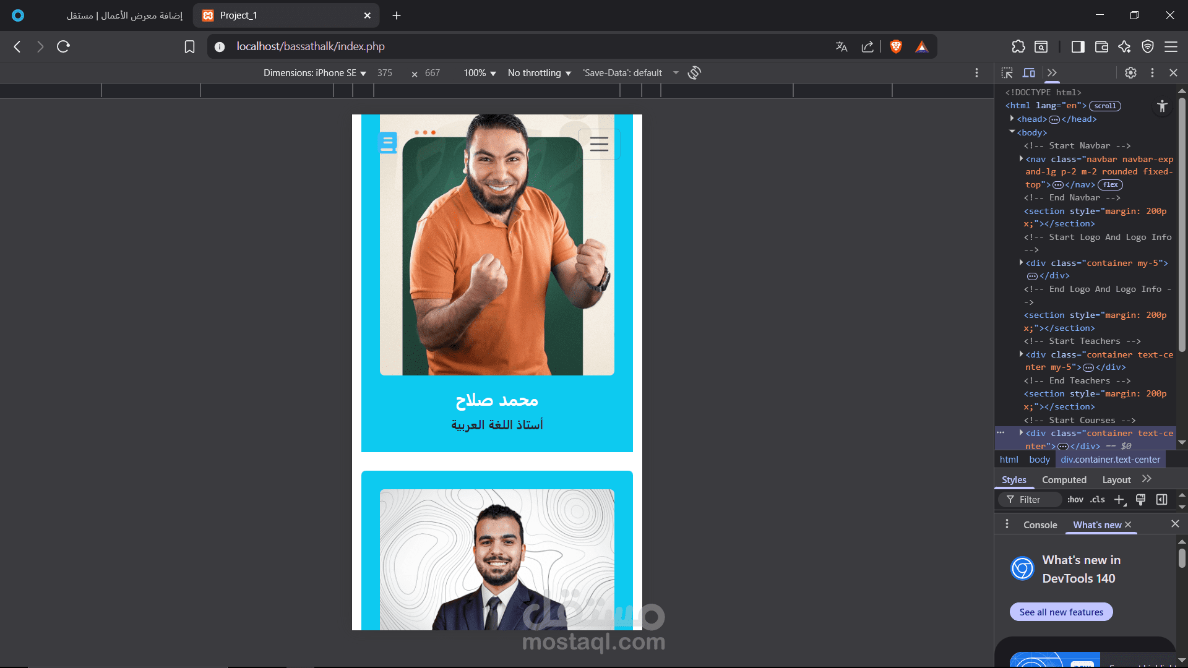Select div.container.text-center breadcrumb
This screenshot has height=668, width=1188.
click(1111, 460)
